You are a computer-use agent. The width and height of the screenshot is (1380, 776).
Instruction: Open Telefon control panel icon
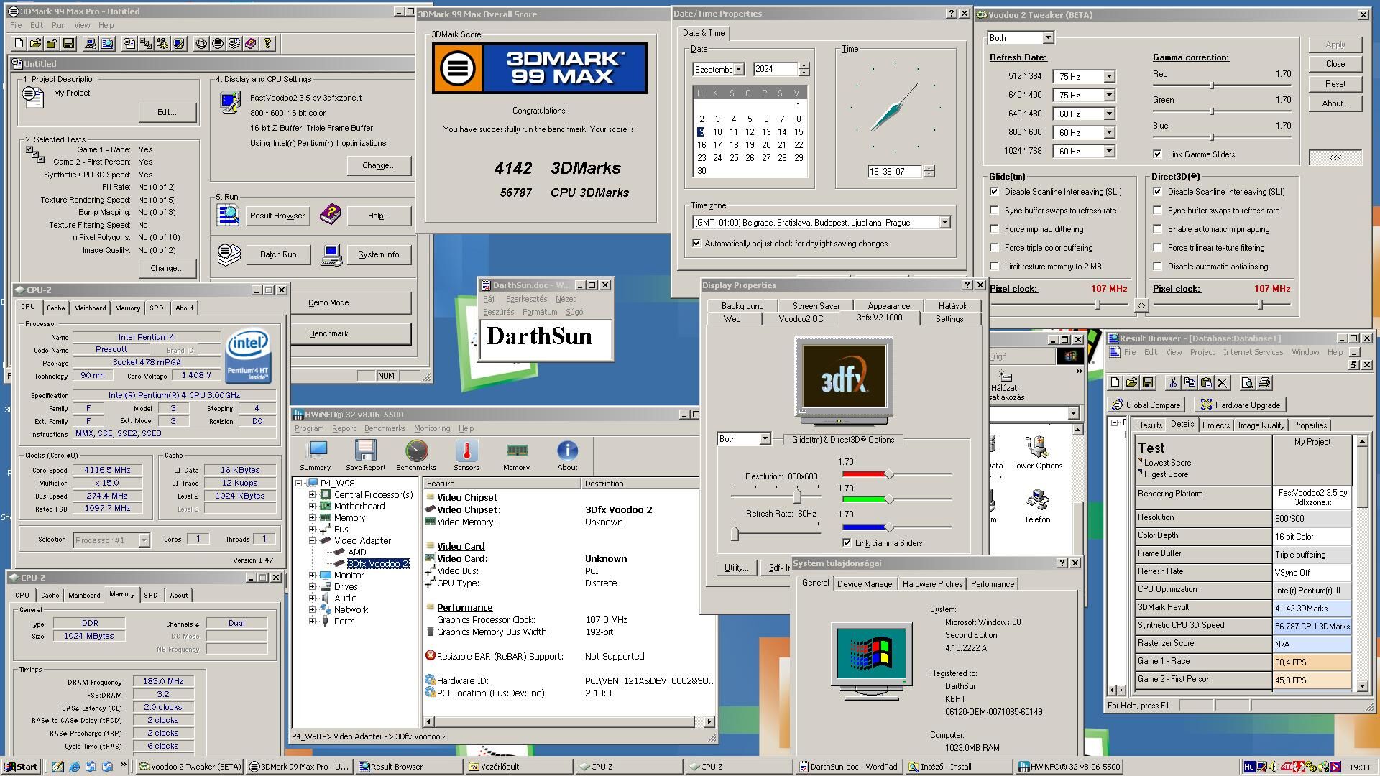(x=1037, y=507)
